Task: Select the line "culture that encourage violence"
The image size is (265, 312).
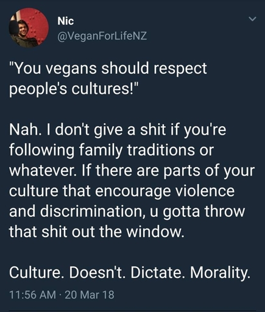Action: coord(122,191)
